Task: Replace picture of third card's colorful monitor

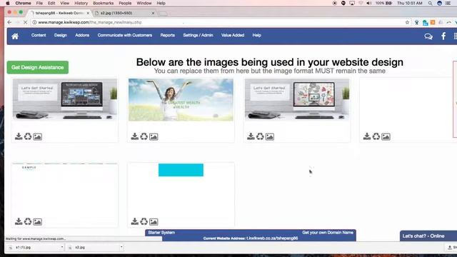Action: click(270, 136)
